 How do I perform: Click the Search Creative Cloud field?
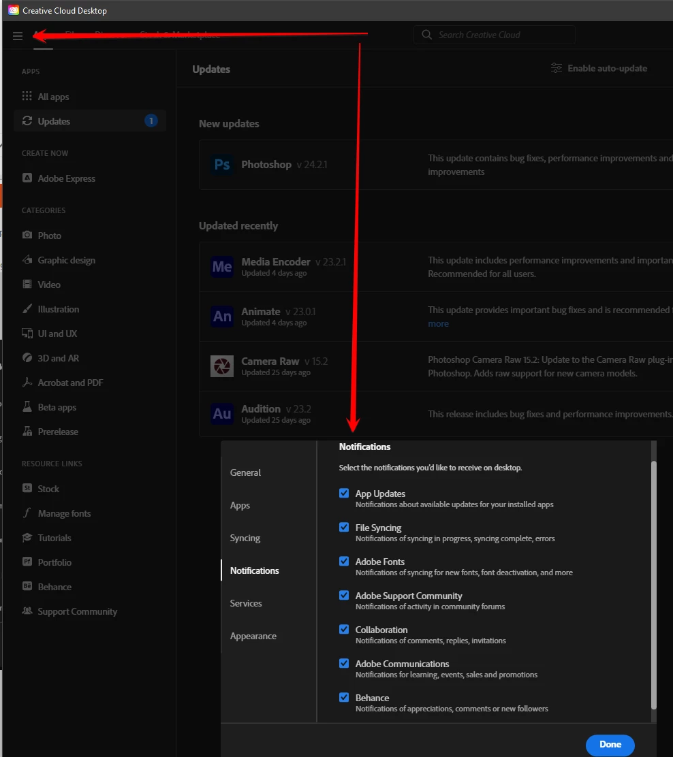pyautogui.click(x=495, y=35)
